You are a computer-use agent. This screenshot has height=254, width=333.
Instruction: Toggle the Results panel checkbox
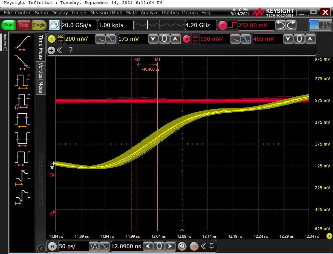[x=5, y=49]
